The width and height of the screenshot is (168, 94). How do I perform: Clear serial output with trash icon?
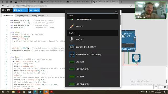[x=165, y=87]
